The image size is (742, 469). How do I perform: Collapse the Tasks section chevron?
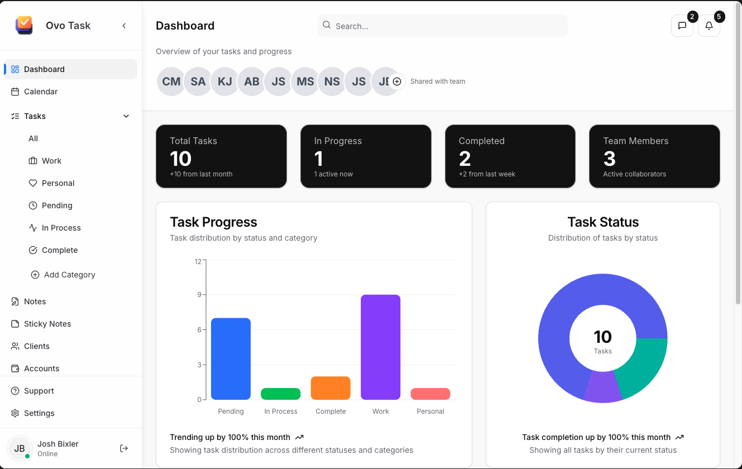tap(126, 116)
